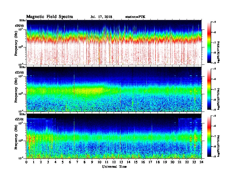Click the hour '16' tick label
The height and width of the screenshot is (186, 240).
[143, 162]
